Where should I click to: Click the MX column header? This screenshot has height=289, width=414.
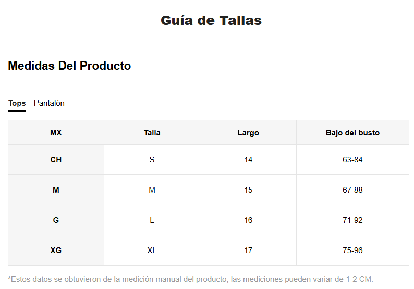pos(56,133)
